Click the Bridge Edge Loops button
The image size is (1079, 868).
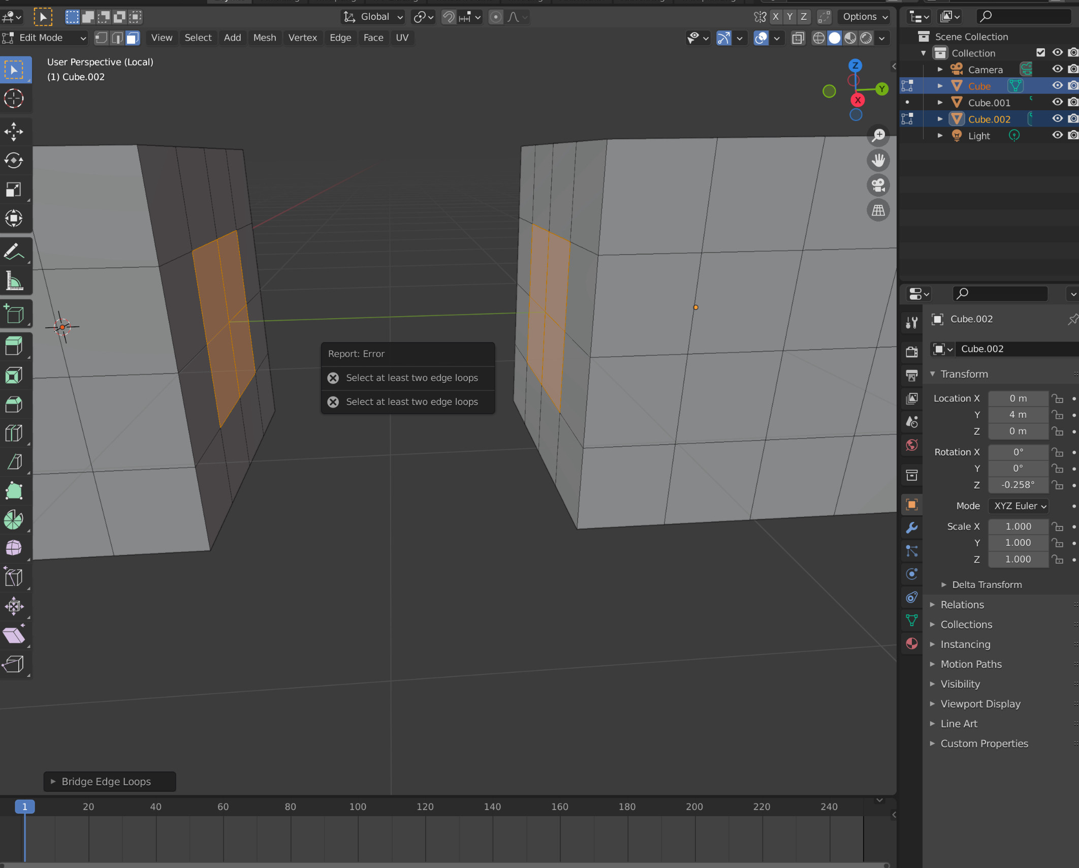click(x=107, y=781)
